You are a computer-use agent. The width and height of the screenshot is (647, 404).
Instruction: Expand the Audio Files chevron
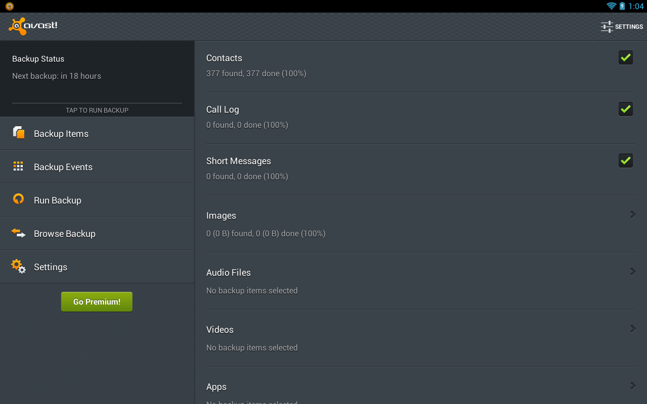(632, 272)
